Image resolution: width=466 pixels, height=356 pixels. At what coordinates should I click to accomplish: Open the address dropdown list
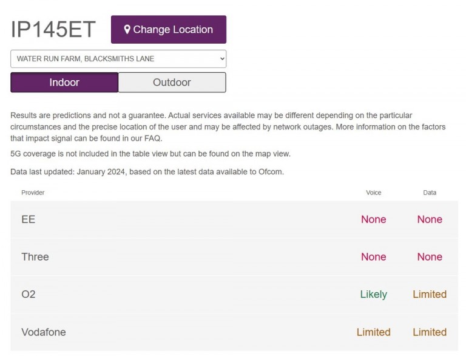118,59
